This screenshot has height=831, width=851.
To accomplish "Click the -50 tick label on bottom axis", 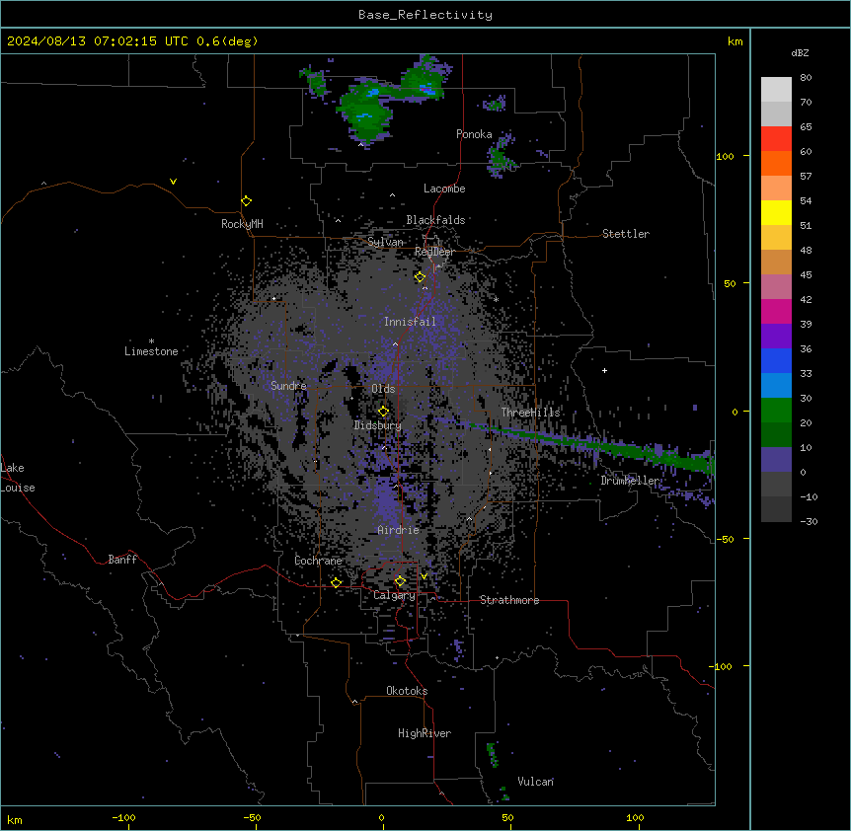I will pos(252,818).
